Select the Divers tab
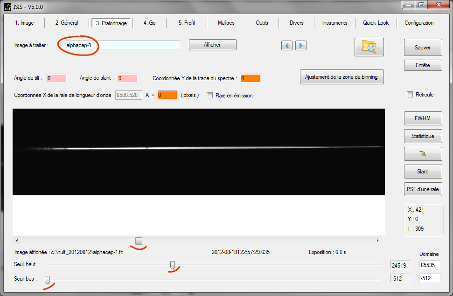 pyautogui.click(x=296, y=23)
